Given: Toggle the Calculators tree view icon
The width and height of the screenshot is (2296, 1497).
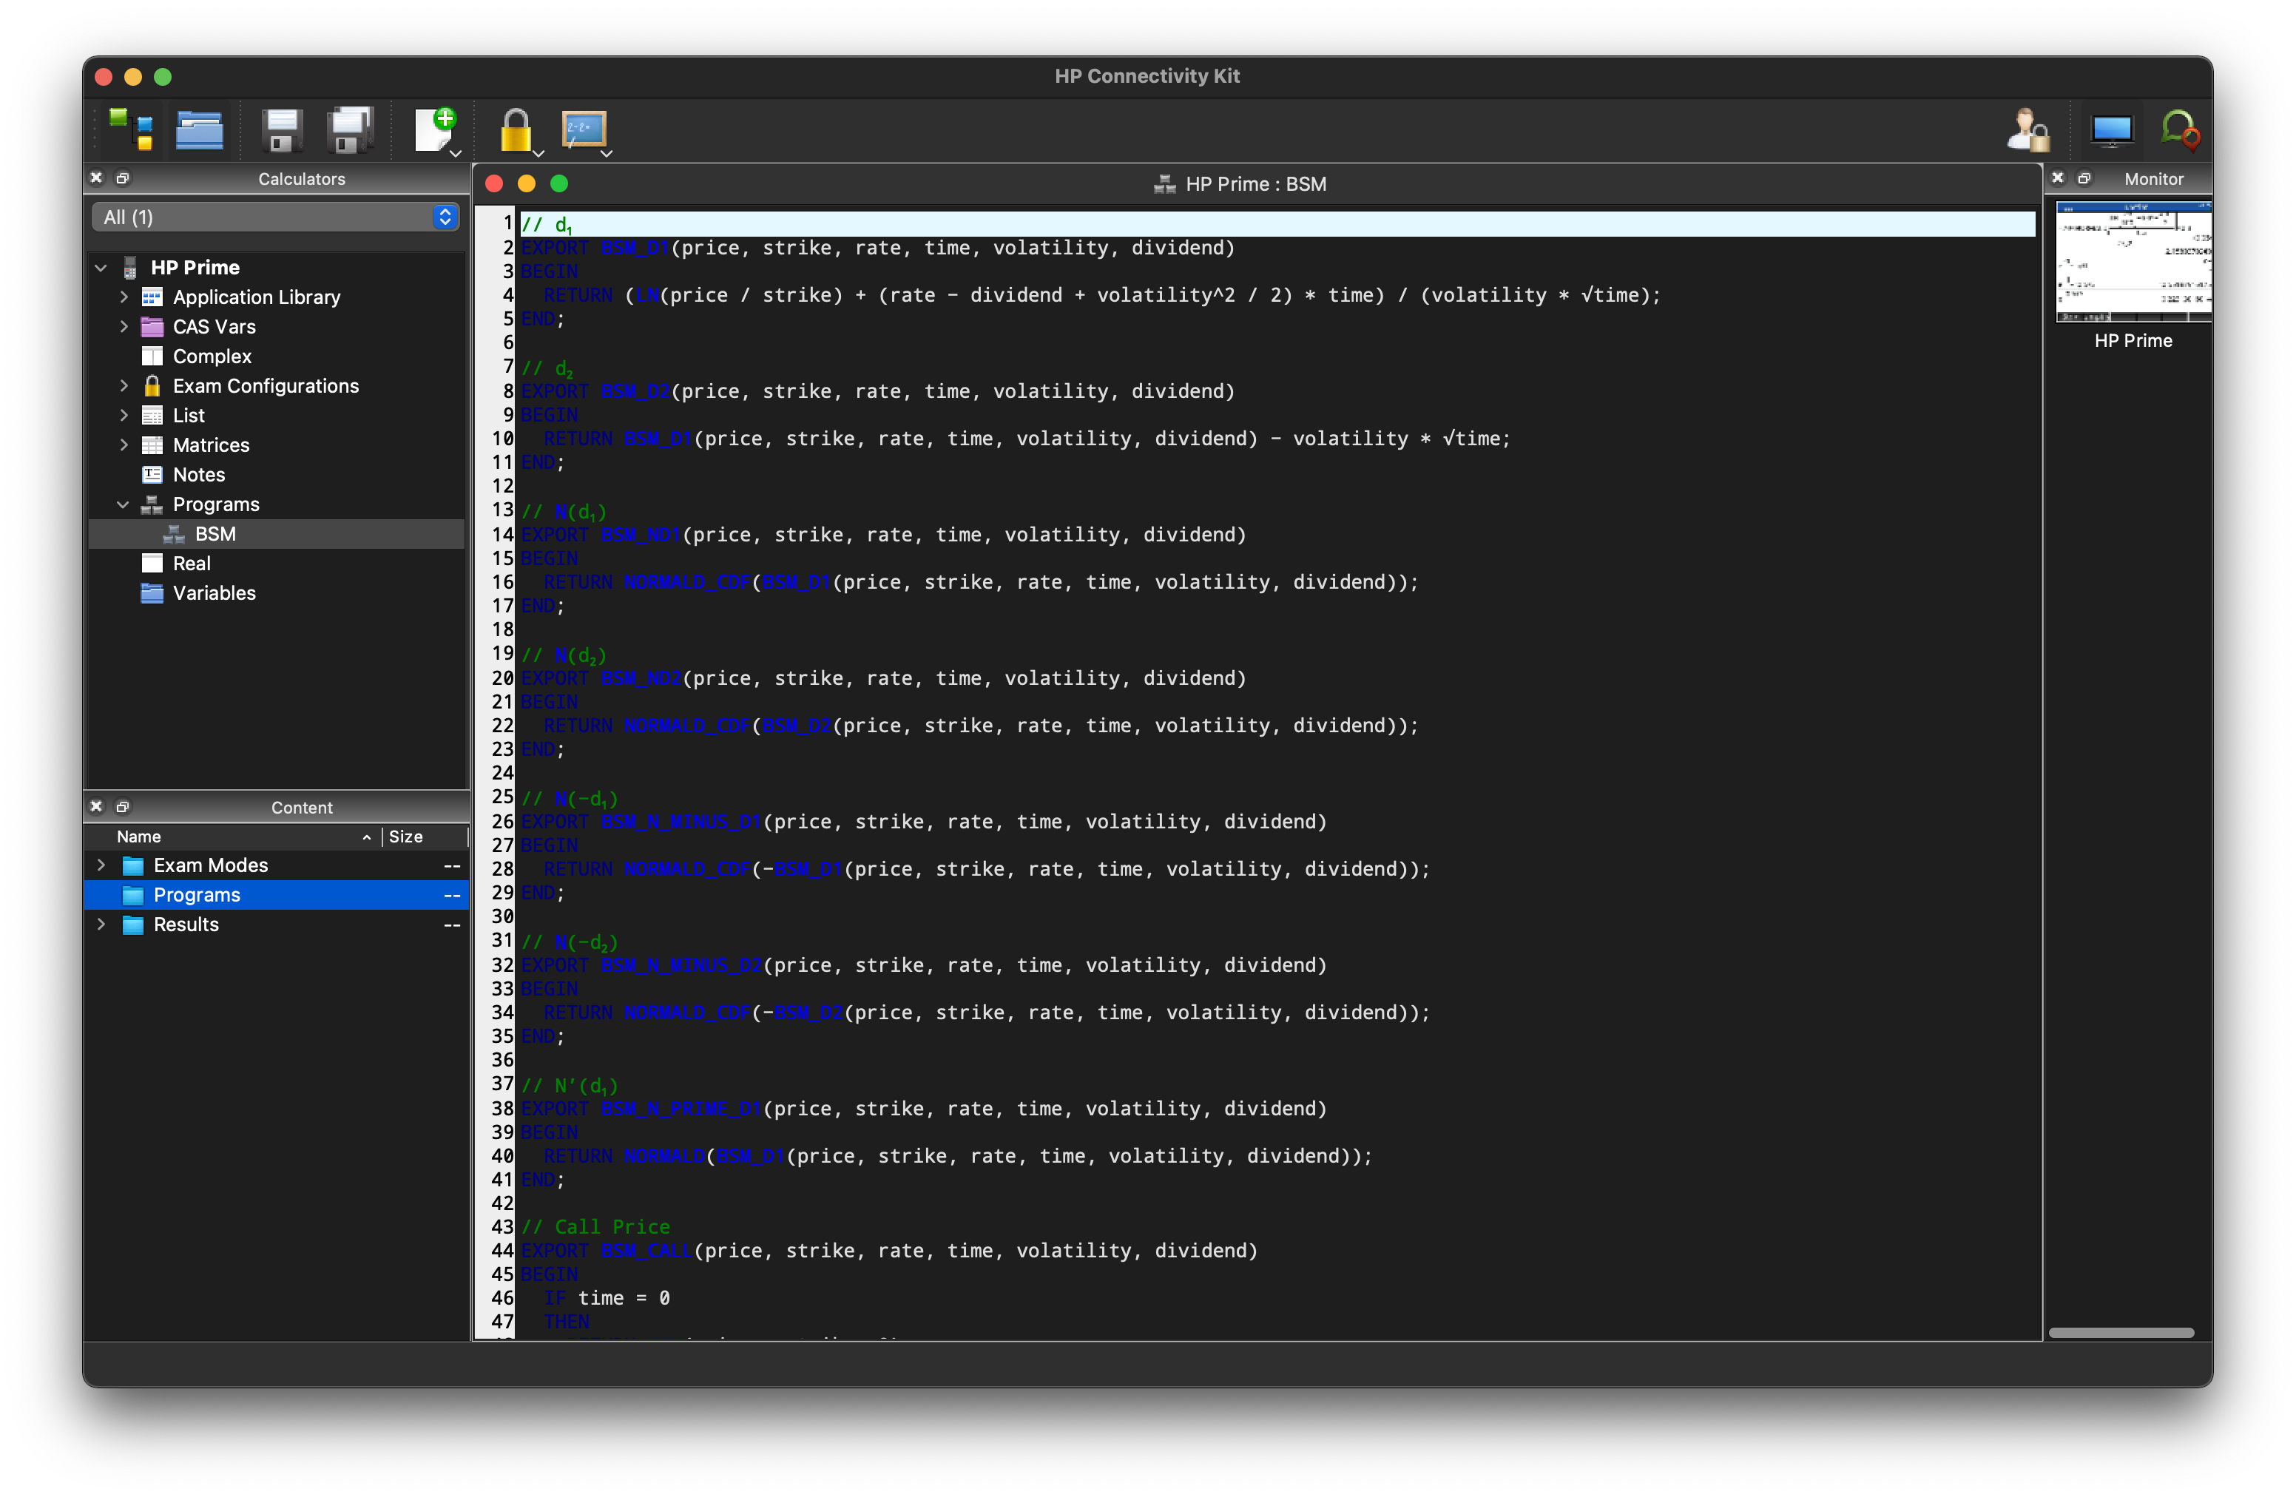Looking at the screenshot, I should tap(131, 129).
